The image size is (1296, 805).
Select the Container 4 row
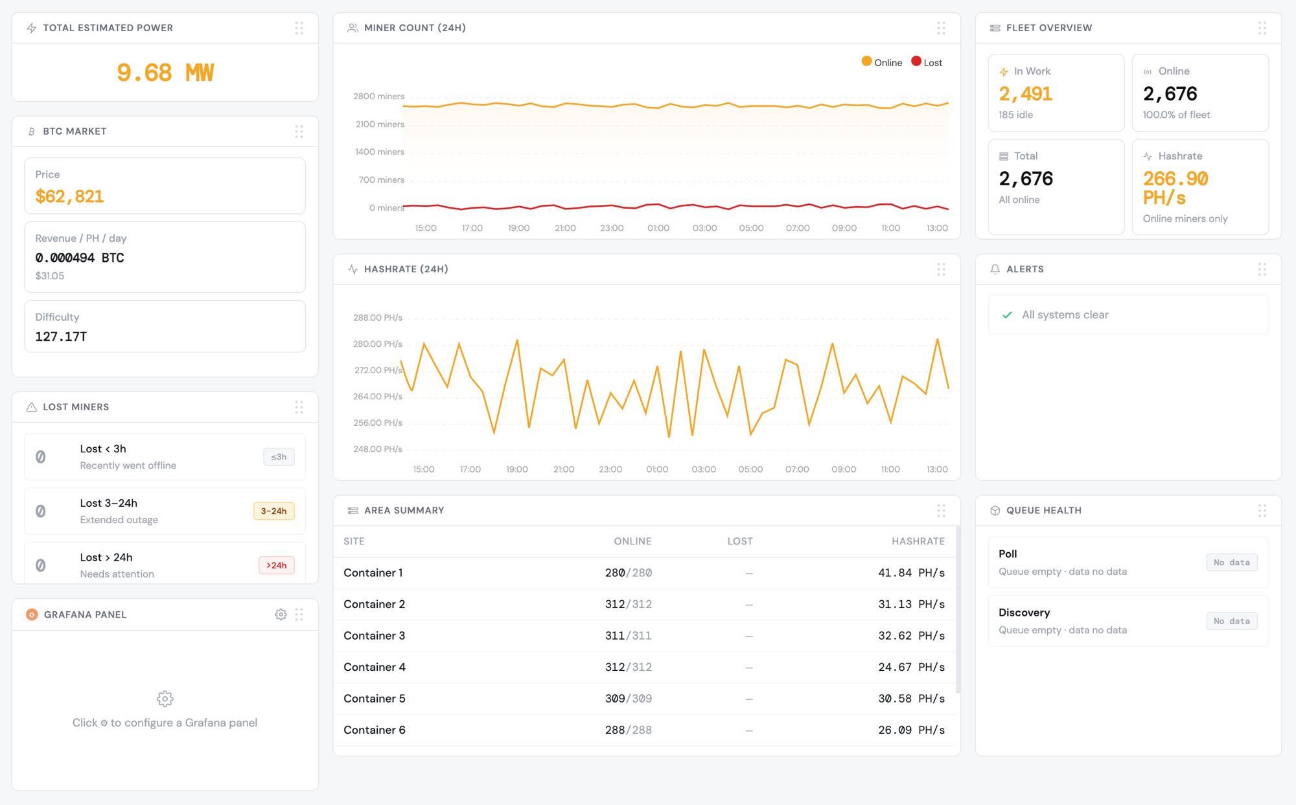644,667
